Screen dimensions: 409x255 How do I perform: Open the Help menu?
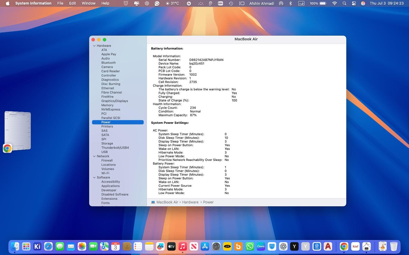point(105,3)
